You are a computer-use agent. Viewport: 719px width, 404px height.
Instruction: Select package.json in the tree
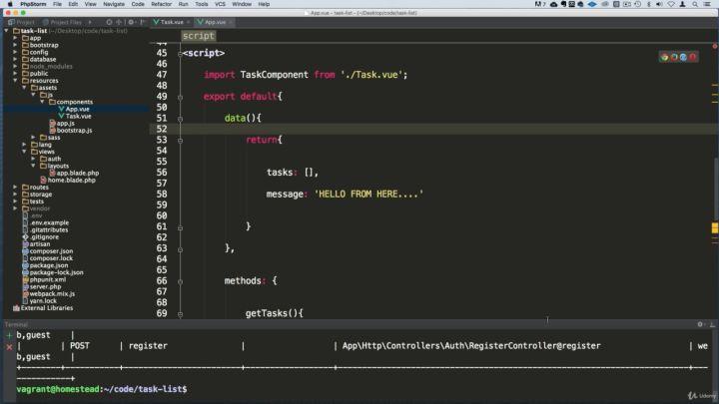pos(49,265)
